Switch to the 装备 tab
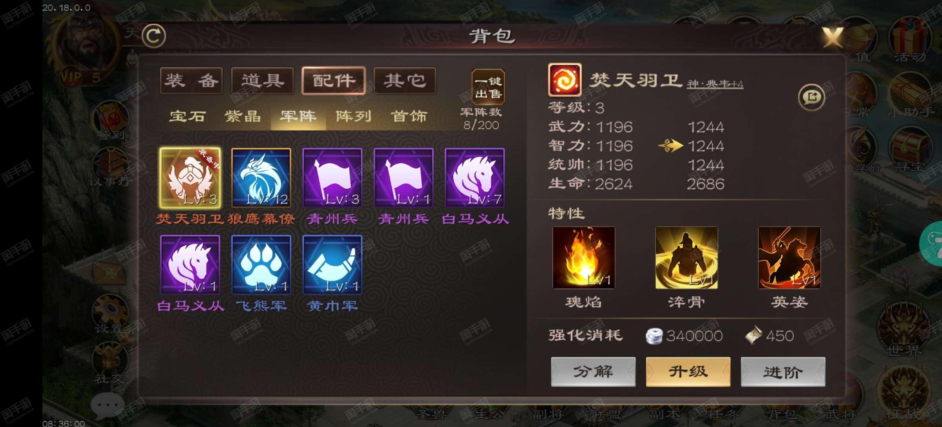942x427 pixels. pos(192,80)
